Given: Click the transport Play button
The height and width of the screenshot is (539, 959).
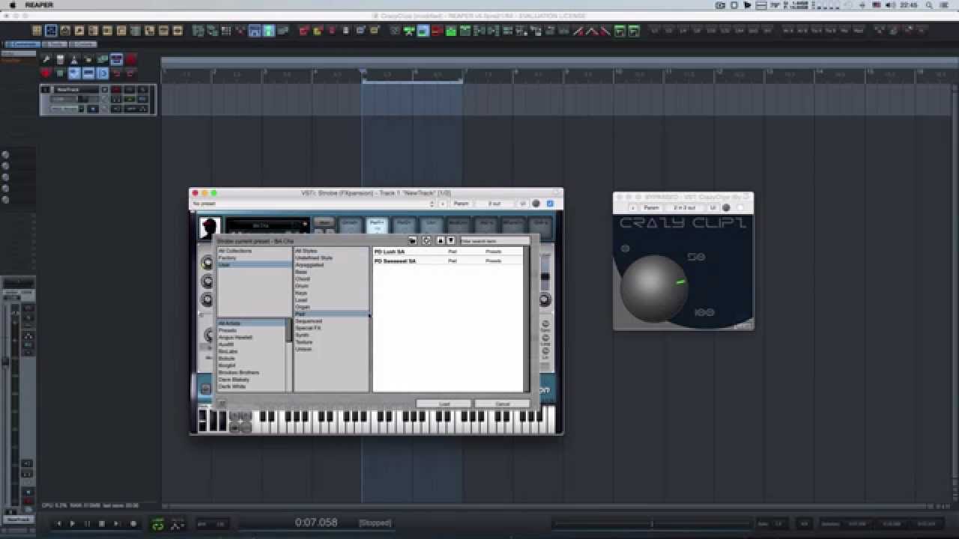Looking at the screenshot, I should [72, 523].
